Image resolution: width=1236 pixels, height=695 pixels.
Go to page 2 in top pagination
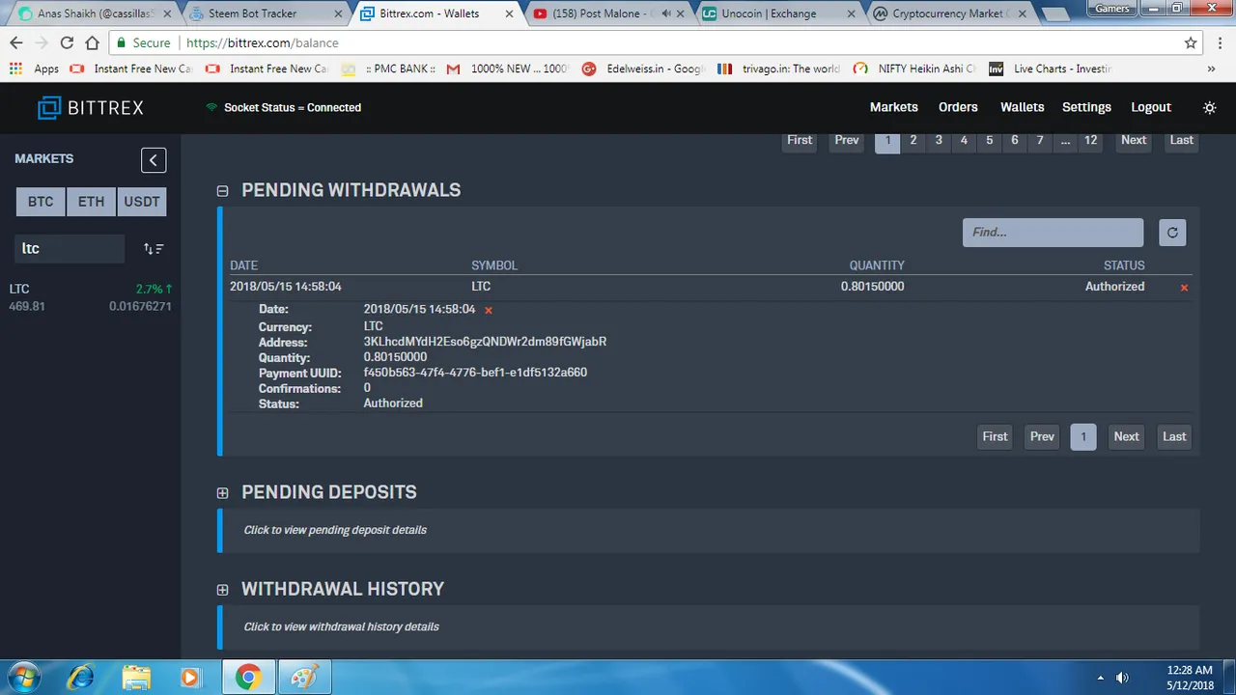click(x=913, y=141)
